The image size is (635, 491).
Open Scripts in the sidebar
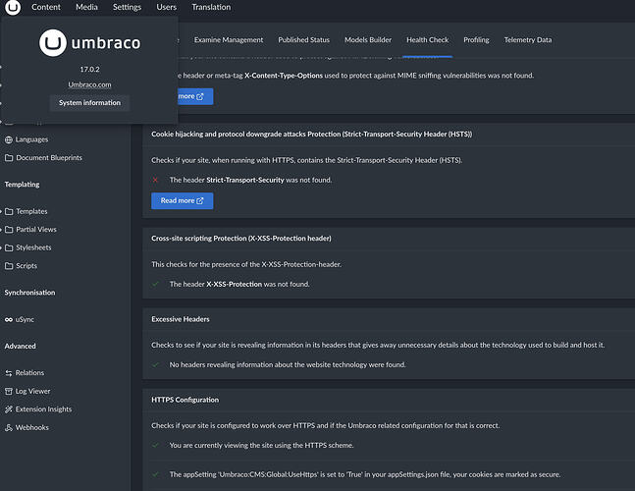(26, 266)
